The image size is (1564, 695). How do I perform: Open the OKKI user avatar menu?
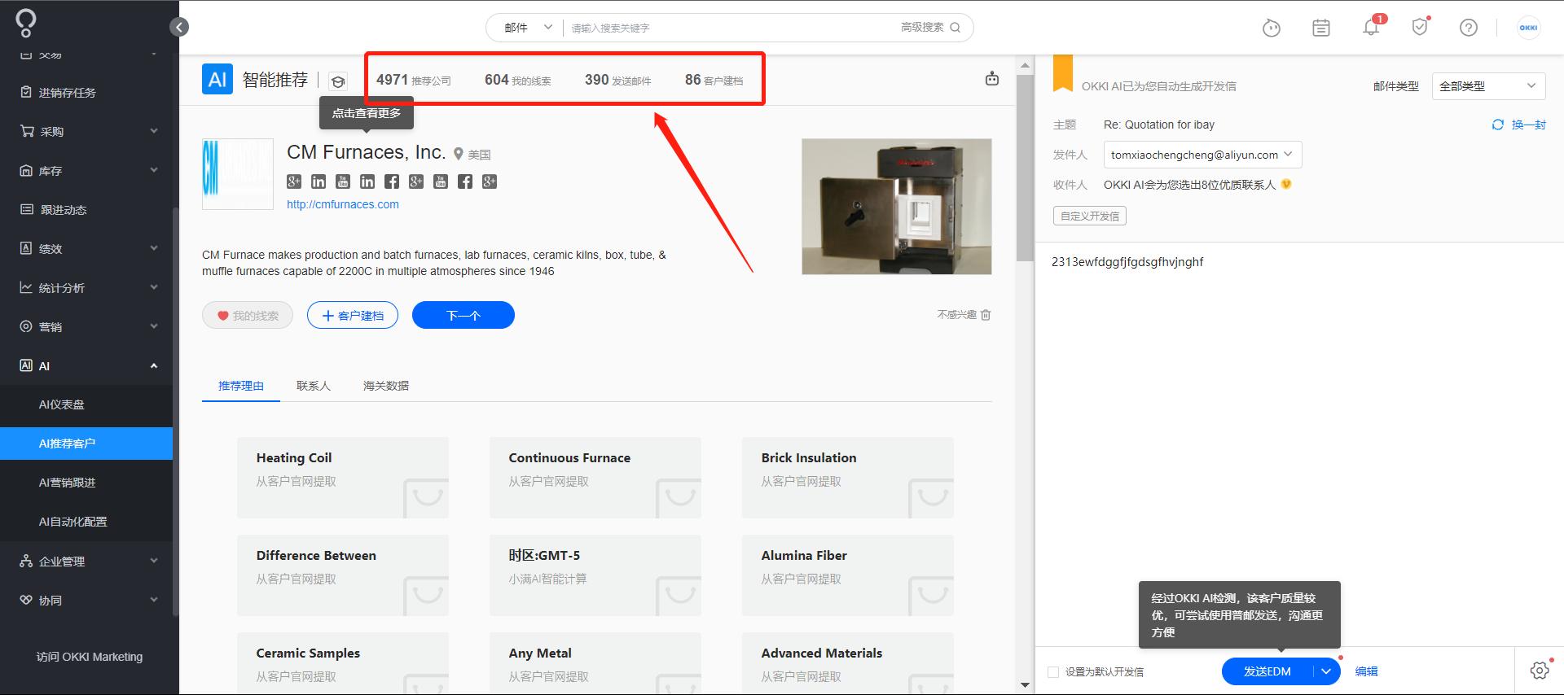(x=1528, y=28)
